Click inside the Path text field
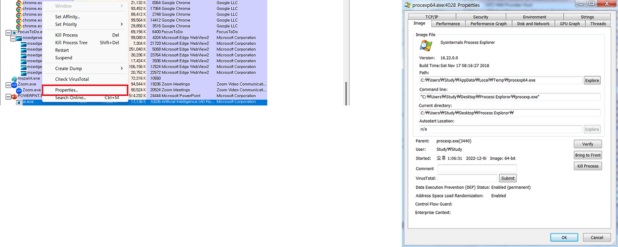This screenshot has height=247, width=618. tap(501, 80)
